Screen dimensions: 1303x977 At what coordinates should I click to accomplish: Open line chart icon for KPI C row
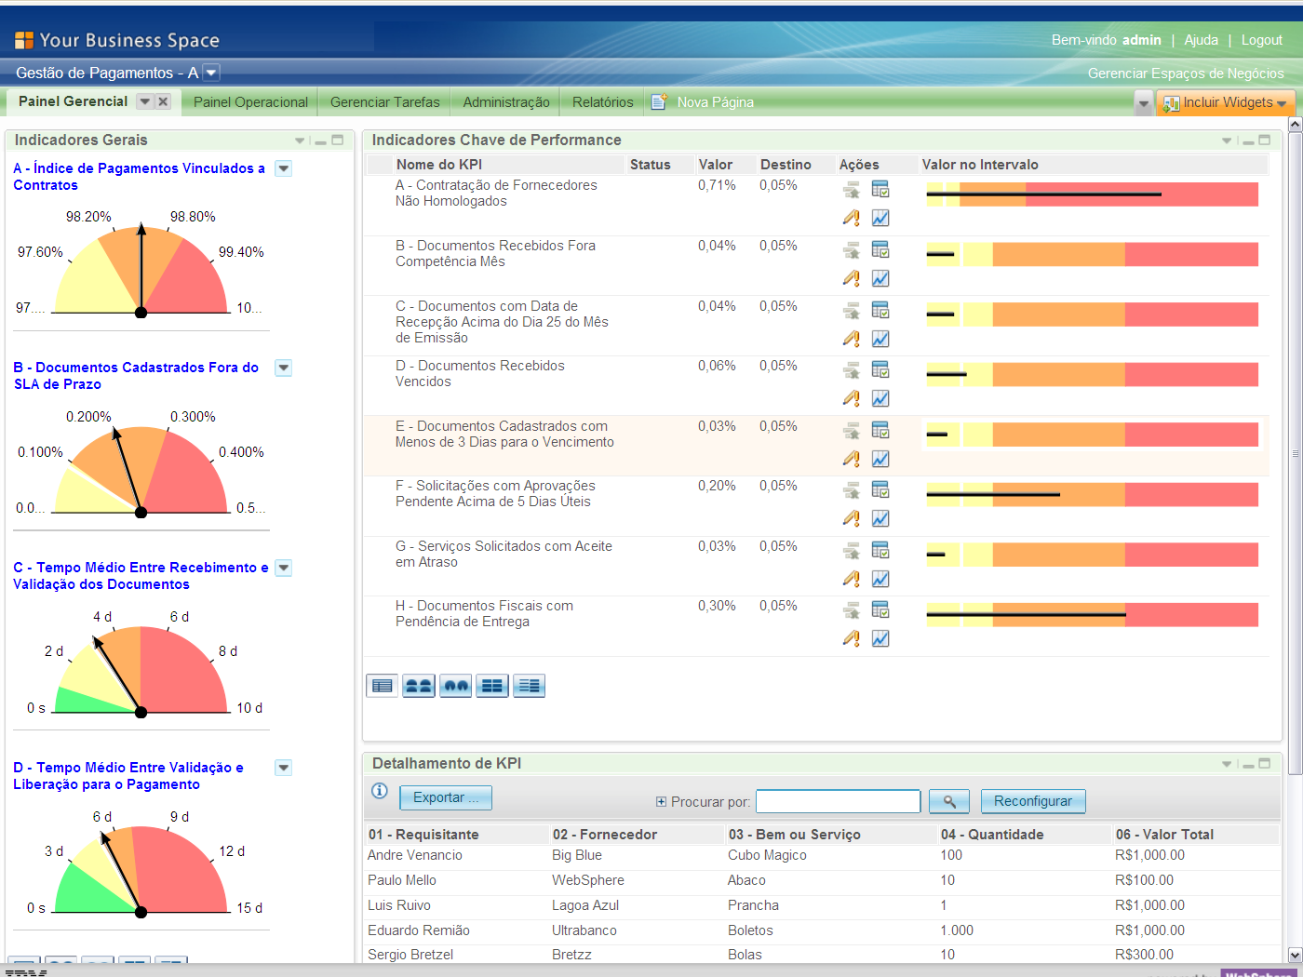point(880,339)
